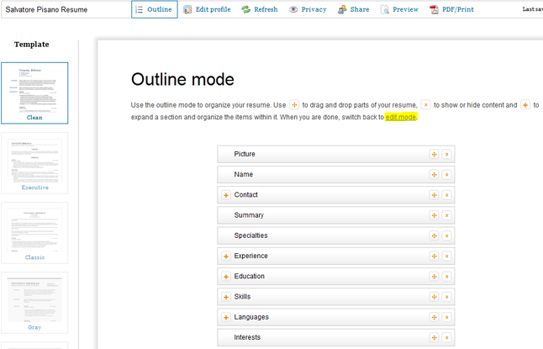
Task: Open the Edit profile tab
Action: 207,9
